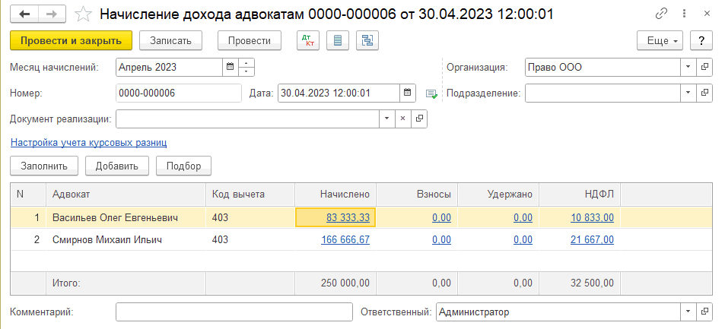Open Настройка учета курсовых разниц link
This screenshot has width=725, height=329.
88,142
